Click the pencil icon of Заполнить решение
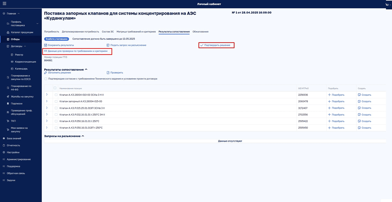The width and height of the screenshot is (392, 202). [46, 73]
